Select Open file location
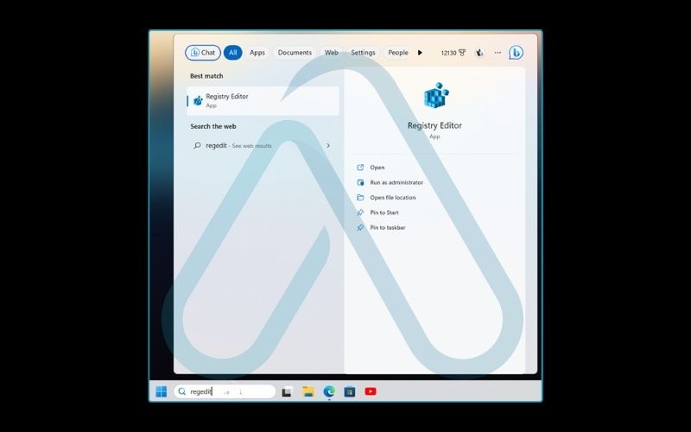Image resolution: width=691 pixels, height=432 pixels. [392, 198]
